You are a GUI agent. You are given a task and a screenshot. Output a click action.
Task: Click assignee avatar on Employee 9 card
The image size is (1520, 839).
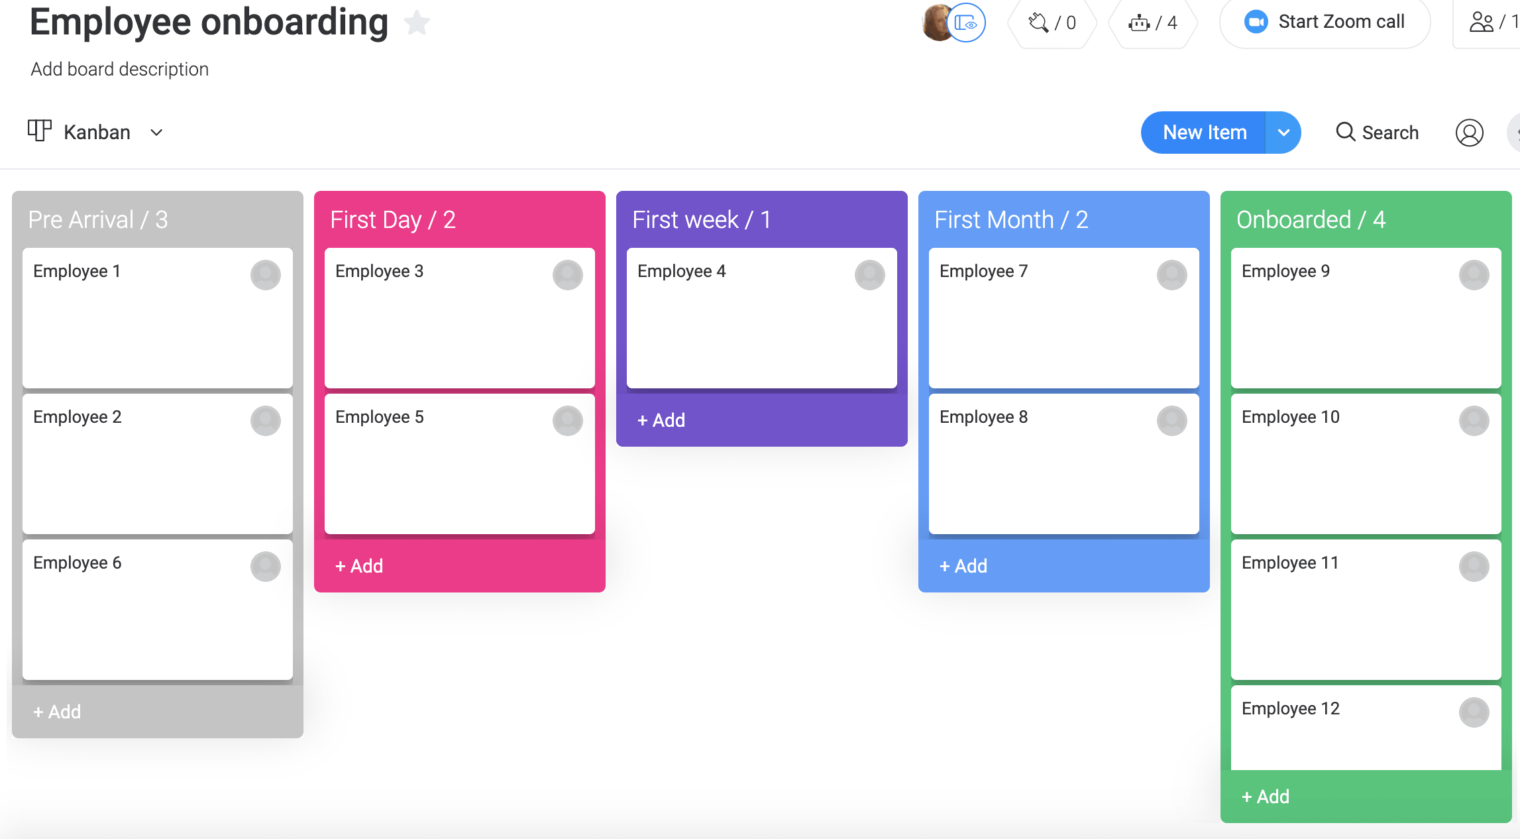[1474, 275]
